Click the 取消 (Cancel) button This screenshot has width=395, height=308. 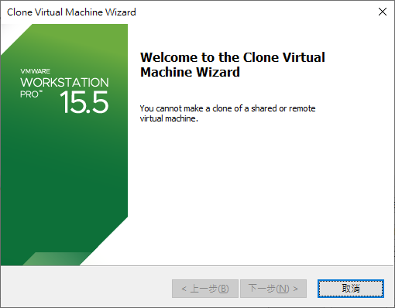pyautogui.click(x=351, y=289)
